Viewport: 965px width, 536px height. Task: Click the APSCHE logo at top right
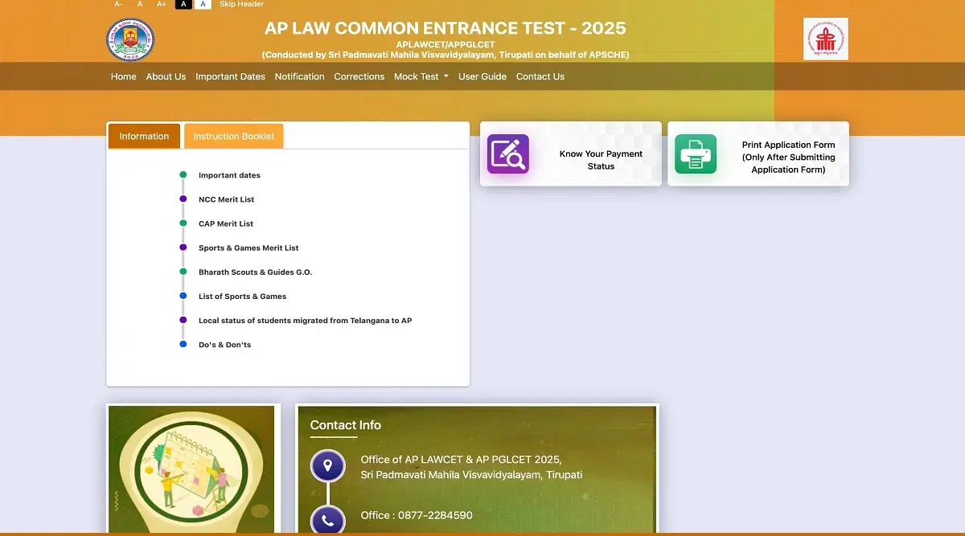click(825, 39)
